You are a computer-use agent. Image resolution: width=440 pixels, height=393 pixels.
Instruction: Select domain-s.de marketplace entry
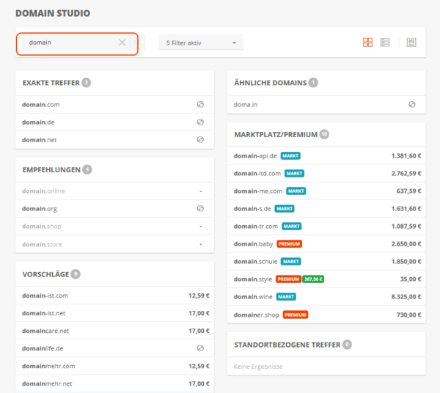coord(326,209)
